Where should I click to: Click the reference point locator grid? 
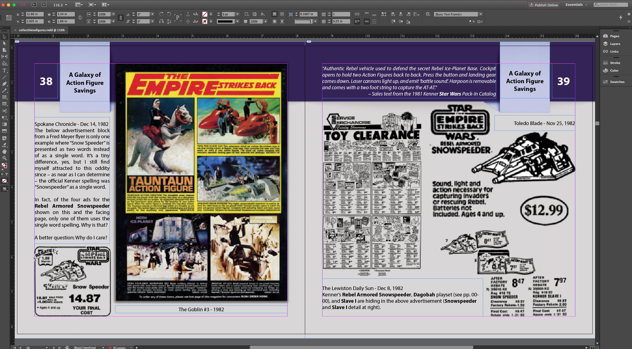coord(9,18)
